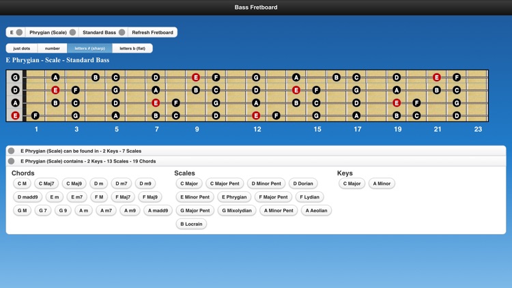The height and width of the screenshot is (288, 512).
Task: Collapse 'contains - 2 Keys' section
Action: [x=256, y=161]
